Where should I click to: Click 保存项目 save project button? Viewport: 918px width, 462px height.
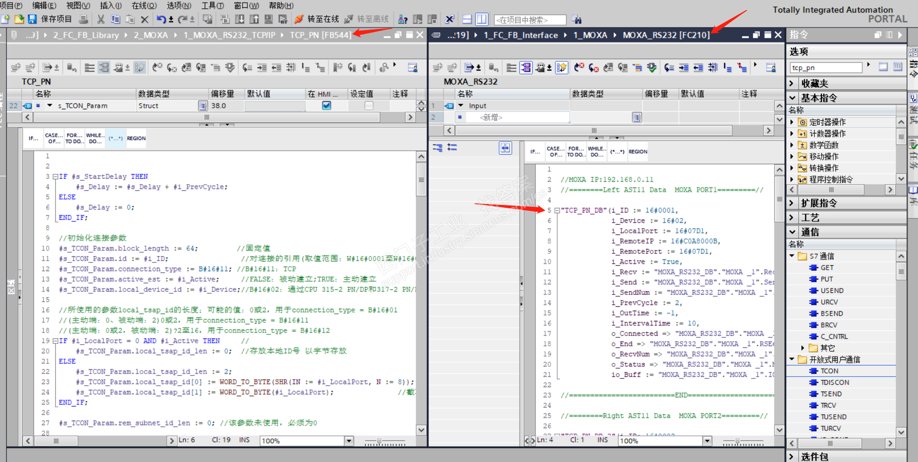coord(56,19)
